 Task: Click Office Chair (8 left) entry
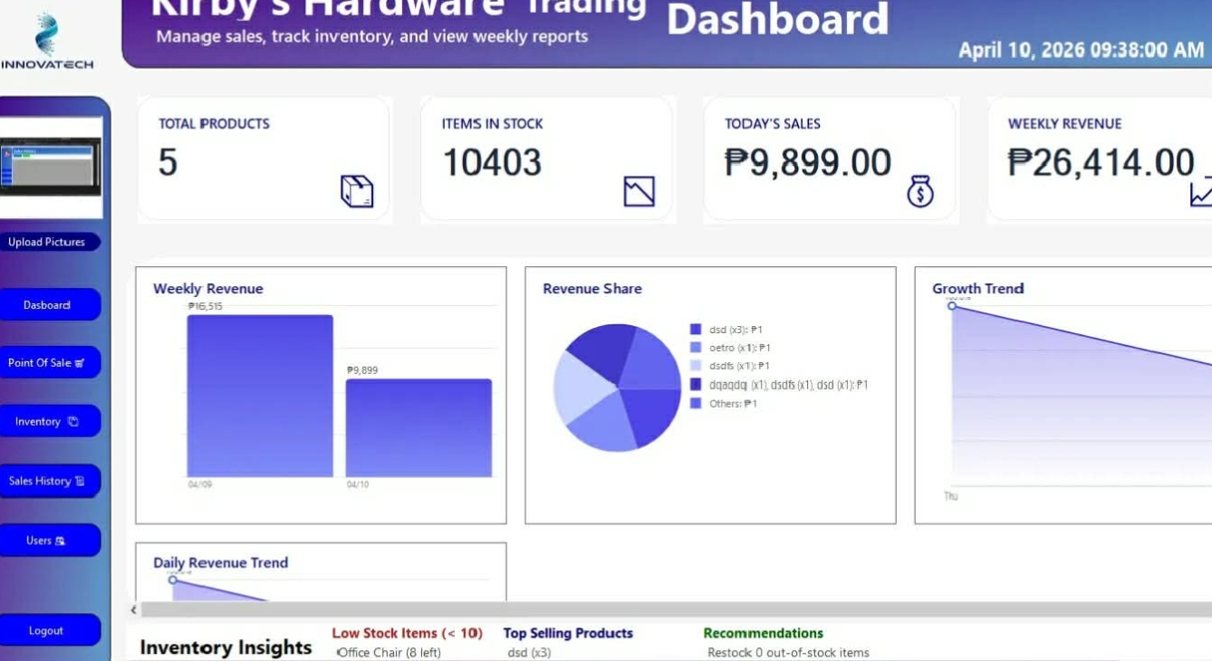coord(389,653)
